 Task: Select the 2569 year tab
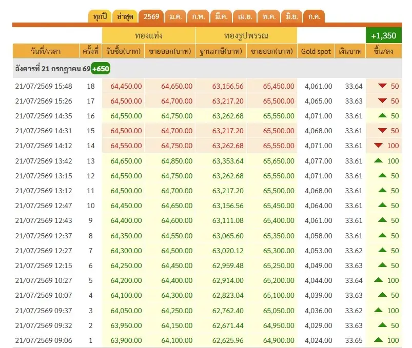point(151,16)
